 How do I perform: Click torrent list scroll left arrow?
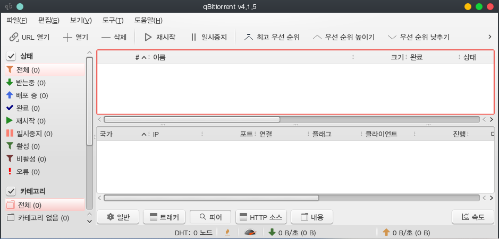99,119
